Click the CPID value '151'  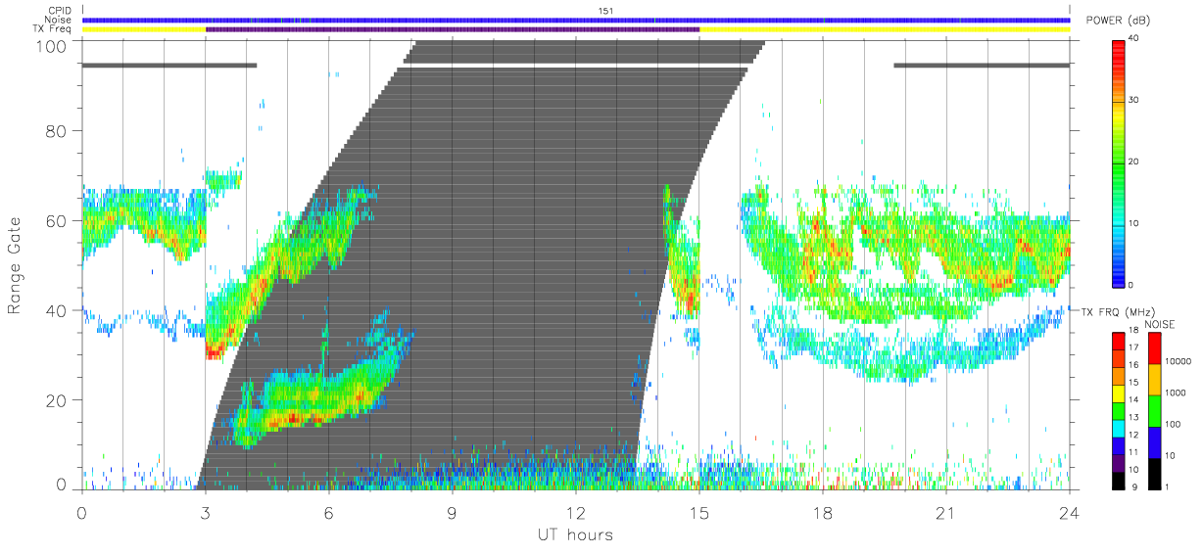(x=605, y=11)
